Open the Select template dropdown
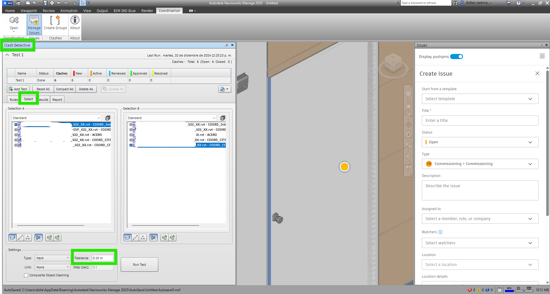Screen dimensions: 550x294 click(480, 99)
